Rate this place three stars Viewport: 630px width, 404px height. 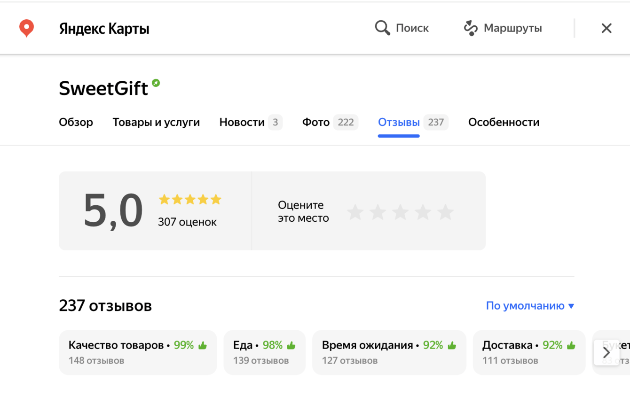pyautogui.click(x=401, y=212)
